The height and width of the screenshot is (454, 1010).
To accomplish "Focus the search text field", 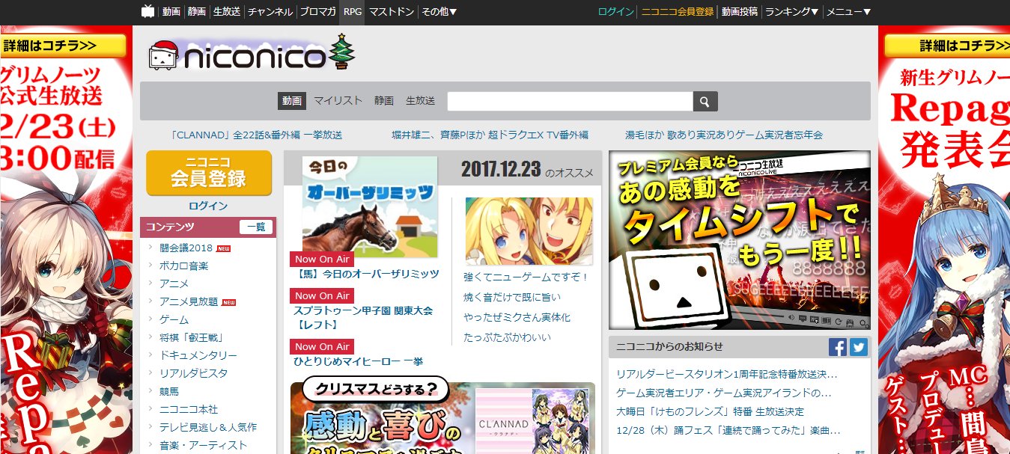I will coord(570,101).
